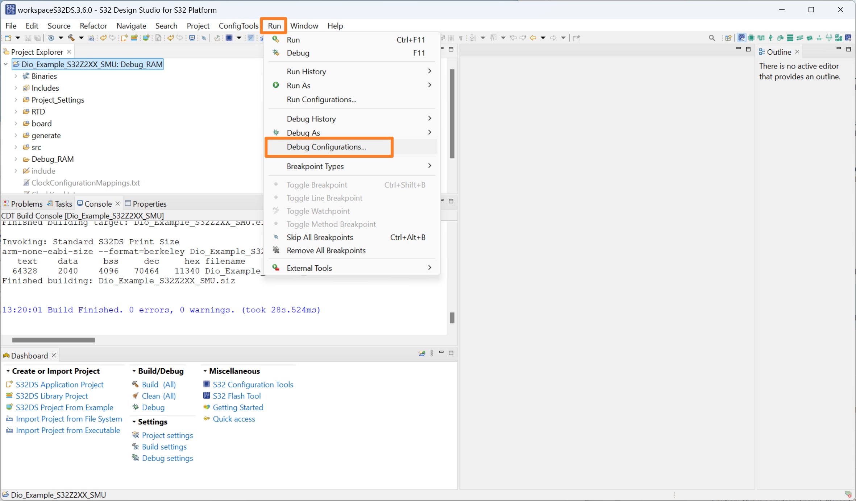Close the Outline view tab
The width and height of the screenshot is (856, 501).
click(x=797, y=52)
